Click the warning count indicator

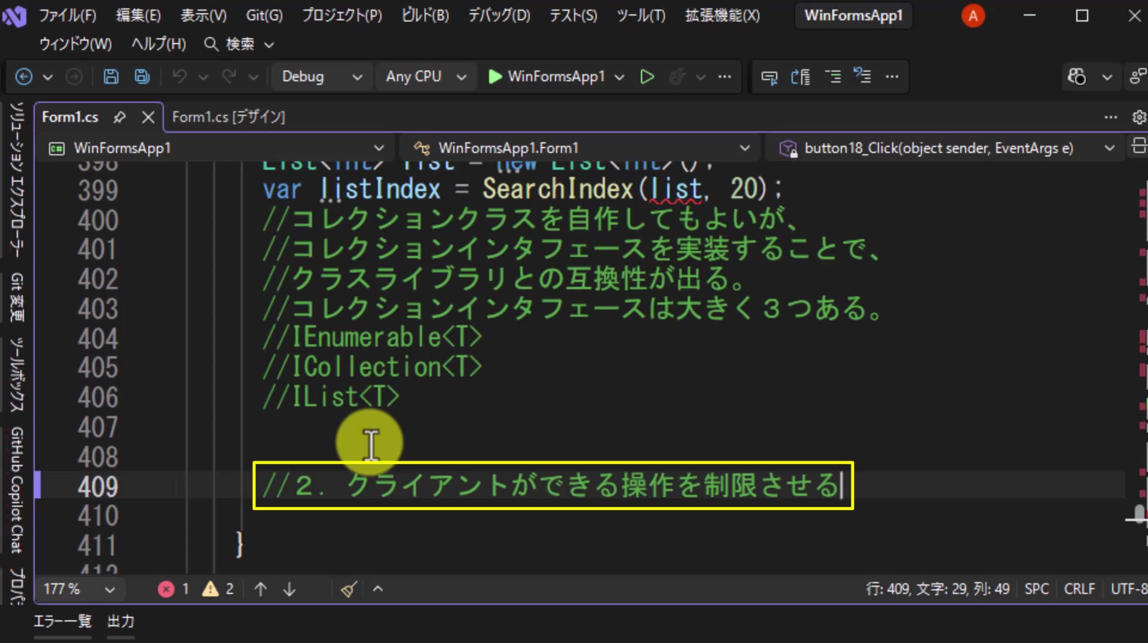pyautogui.click(x=218, y=589)
